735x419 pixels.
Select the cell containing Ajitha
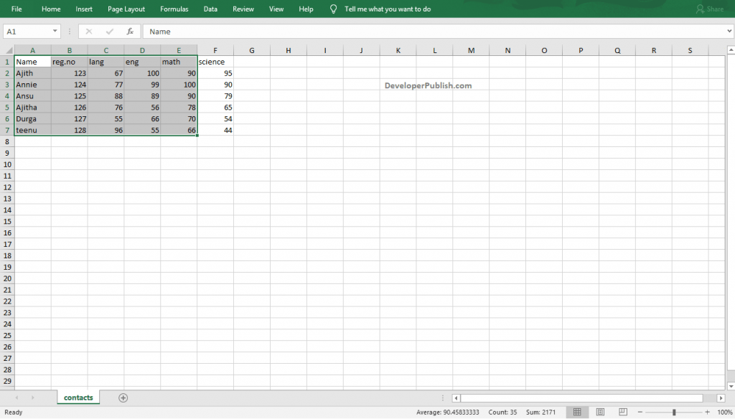[x=32, y=108]
